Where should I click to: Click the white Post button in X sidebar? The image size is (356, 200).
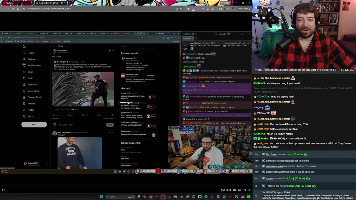point(34,124)
